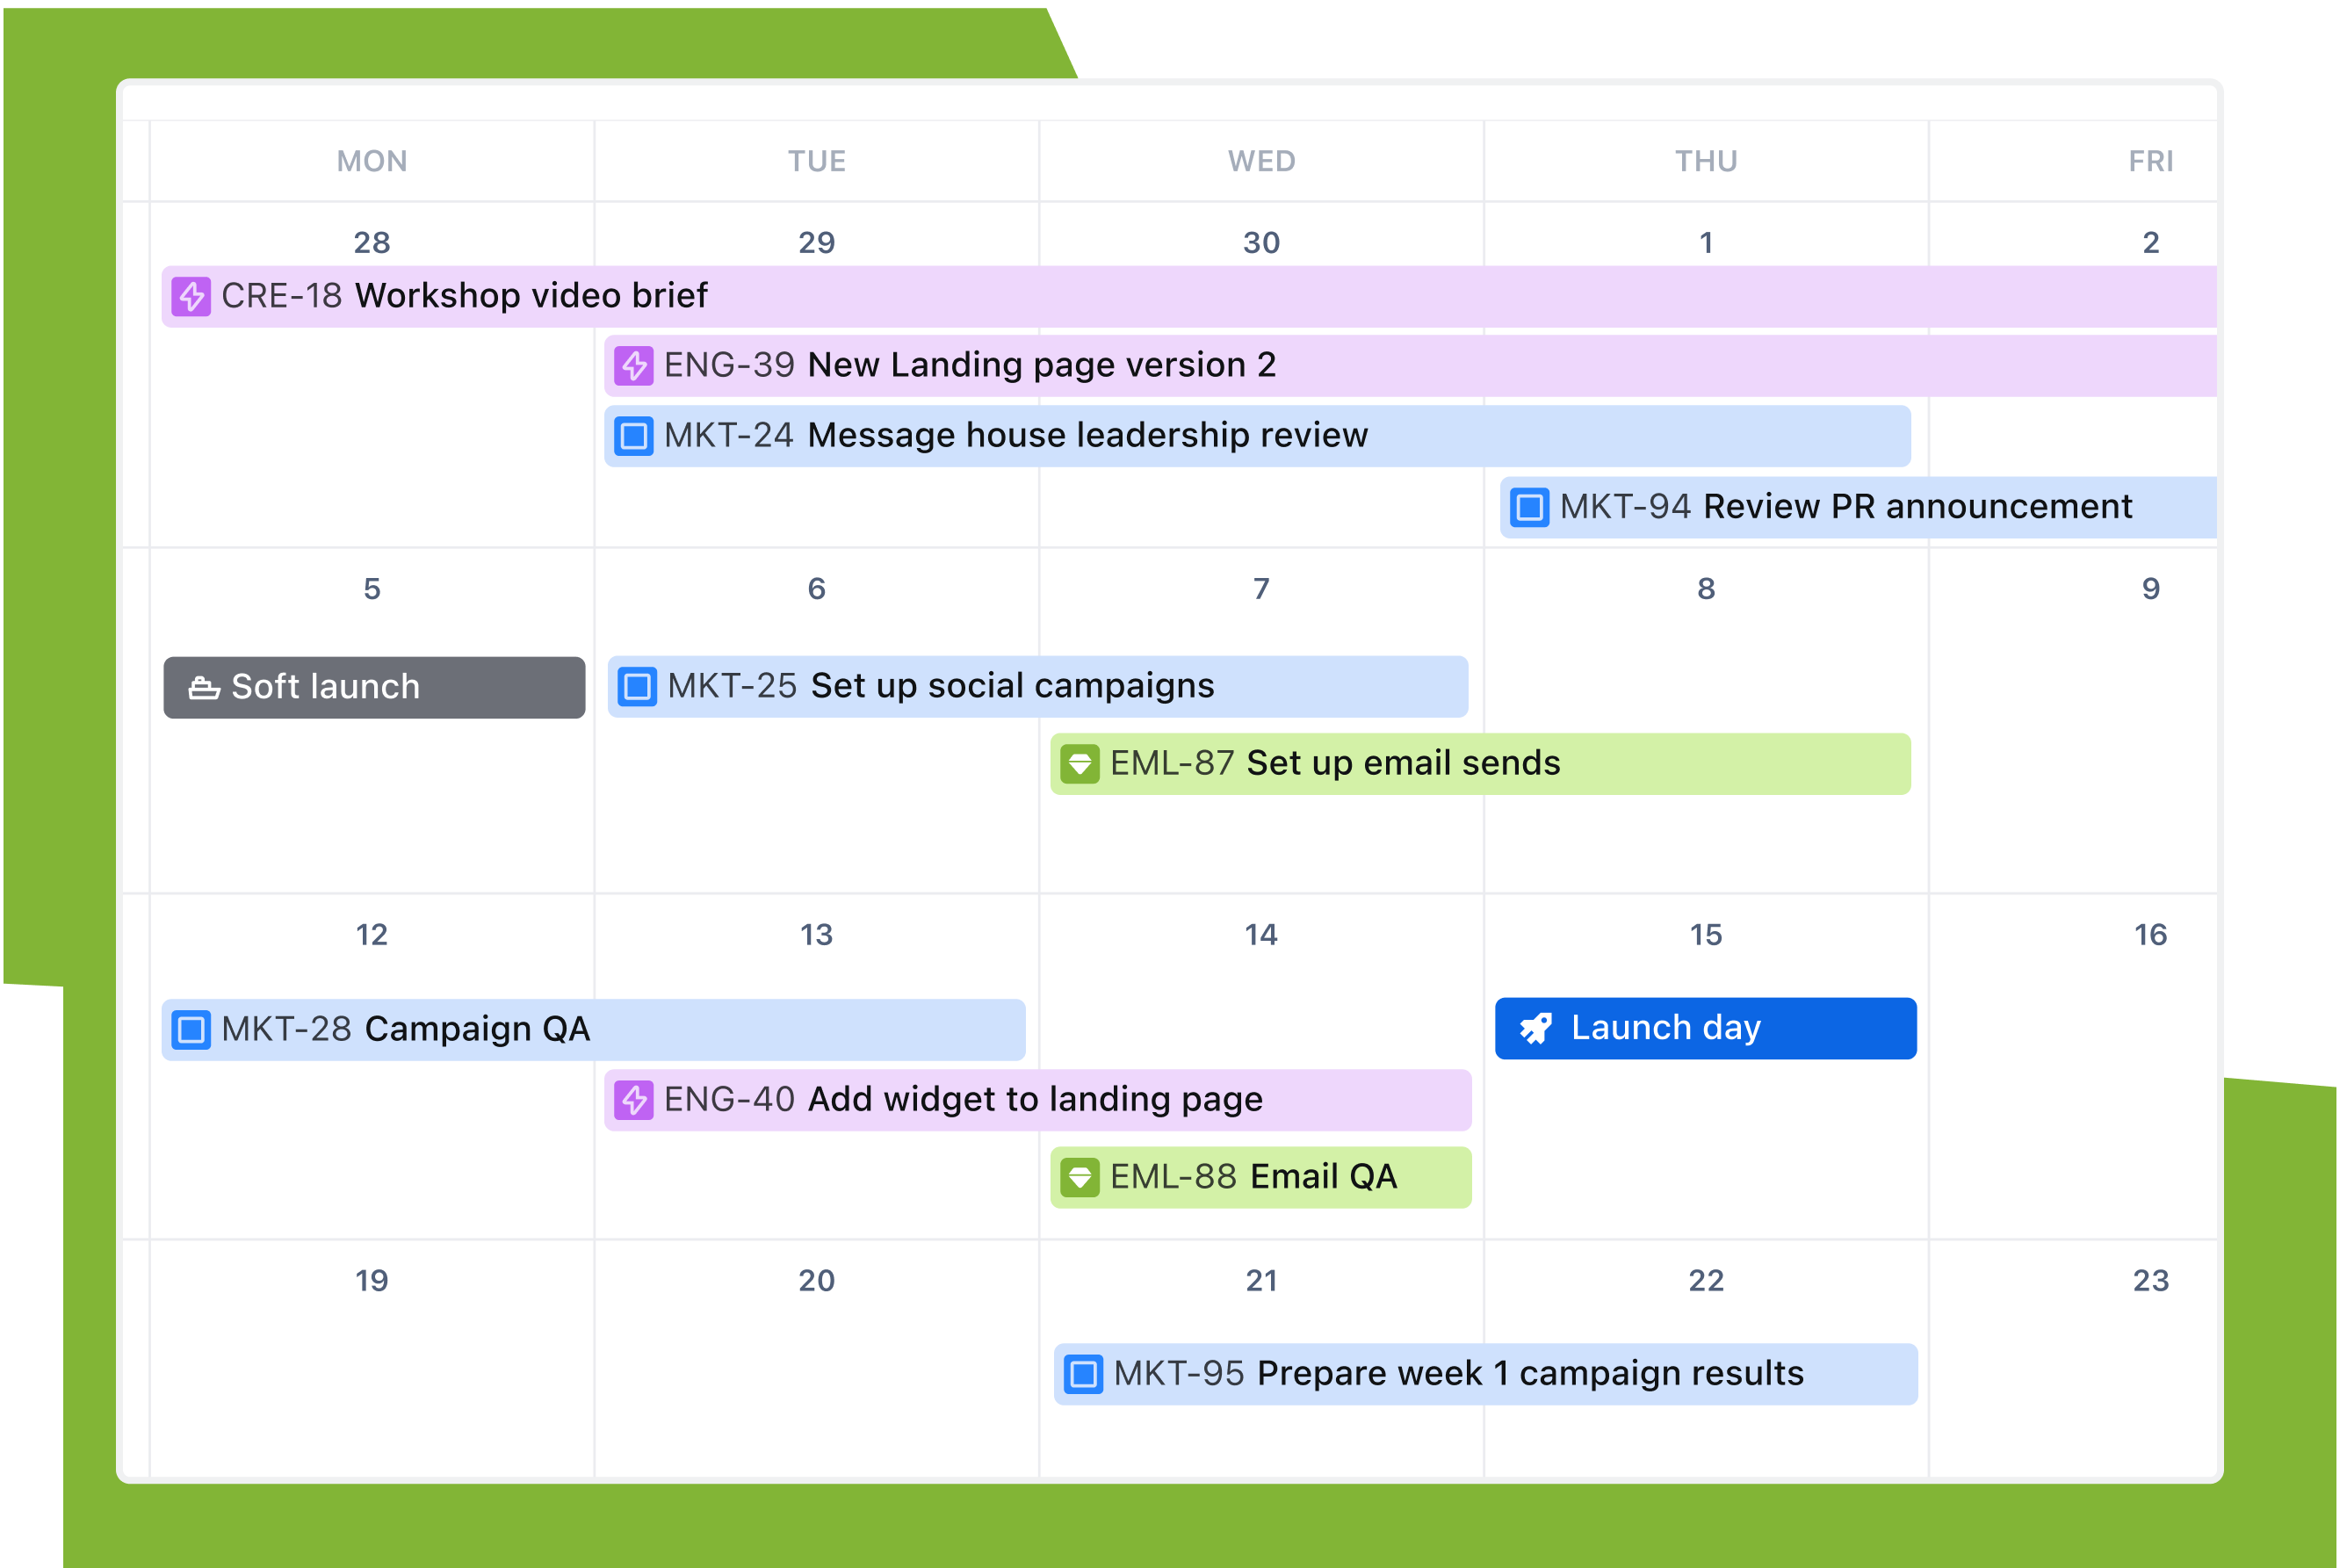Select the Soft launch milestone event

372,686
